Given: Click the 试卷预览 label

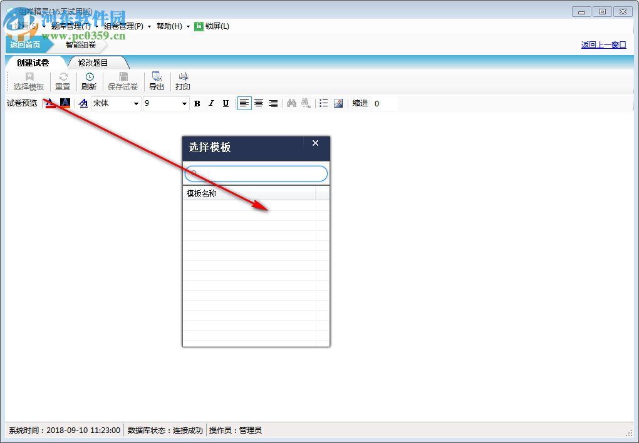Looking at the screenshot, I should tap(22, 103).
